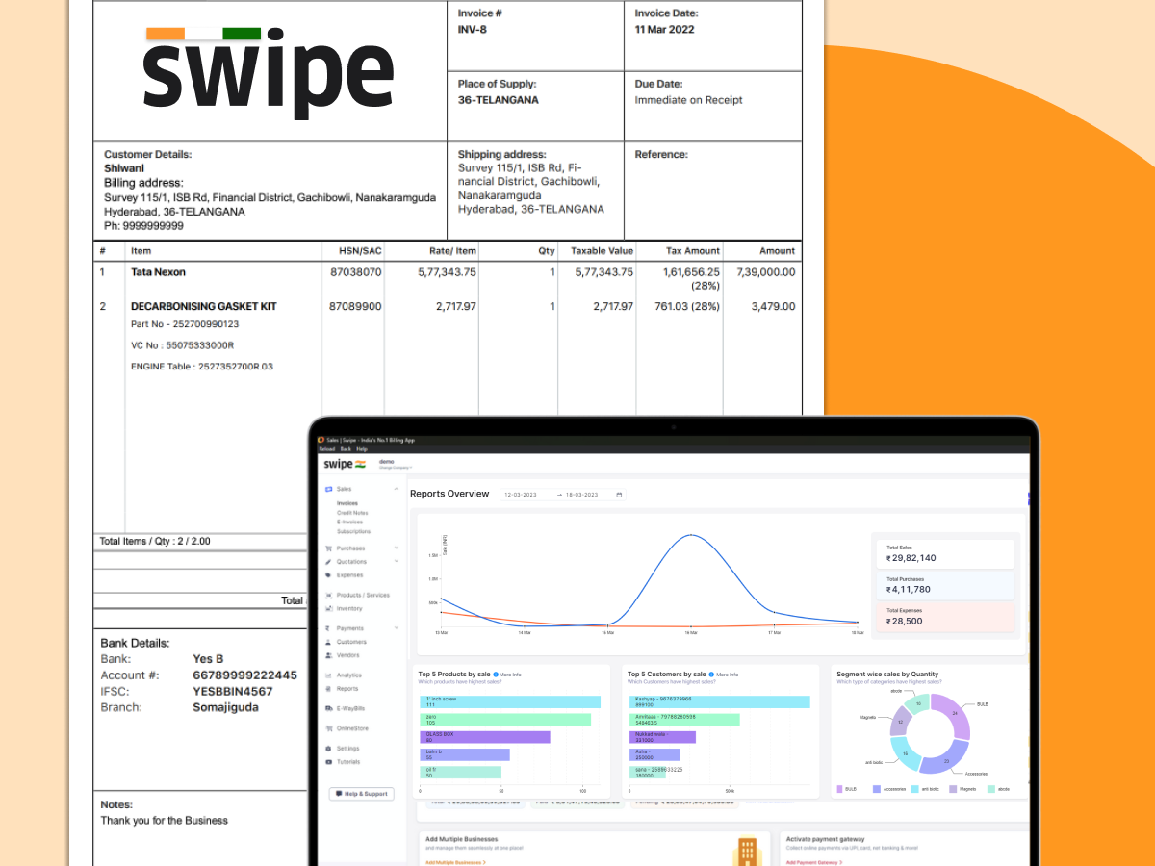Click the Kashyap bar in customers chart
The image size is (1155, 866).
719,702
